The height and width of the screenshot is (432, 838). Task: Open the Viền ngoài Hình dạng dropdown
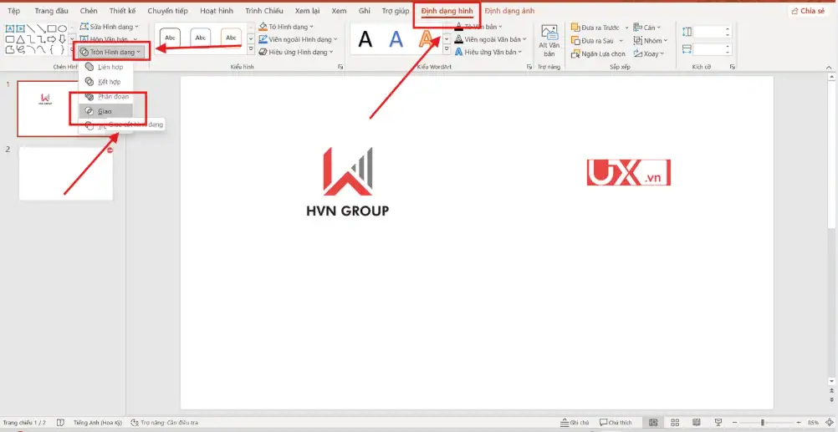[x=298, y=39]
